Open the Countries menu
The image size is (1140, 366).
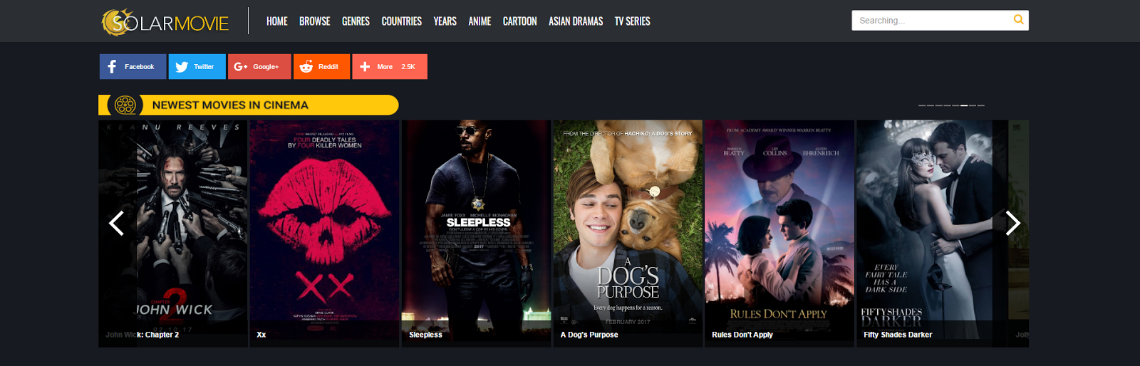coord(402,21)
